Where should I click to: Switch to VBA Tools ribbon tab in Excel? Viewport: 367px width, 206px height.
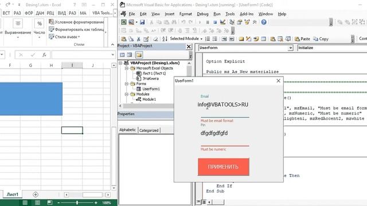pos(102,13)
